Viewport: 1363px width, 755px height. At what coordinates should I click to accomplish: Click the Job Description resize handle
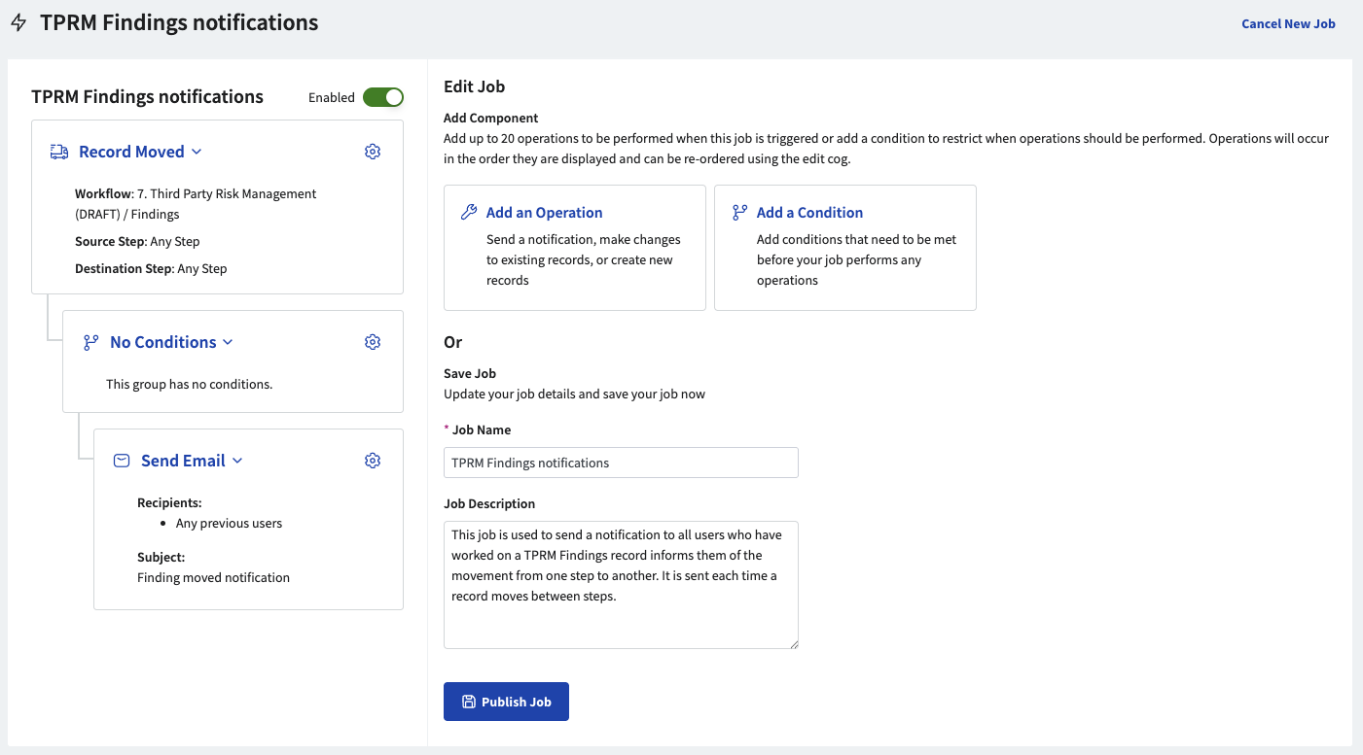tap(793, 643)
